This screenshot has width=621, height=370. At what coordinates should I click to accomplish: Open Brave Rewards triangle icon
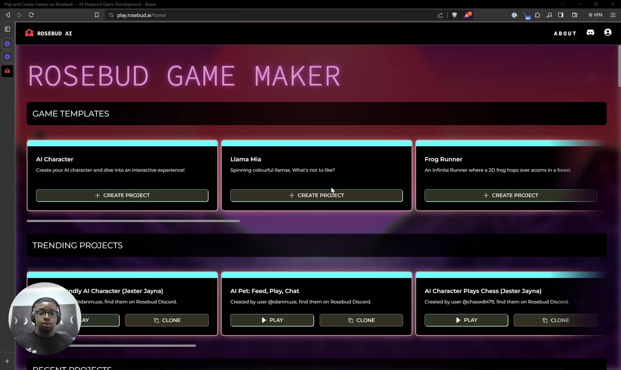(468, 15)
